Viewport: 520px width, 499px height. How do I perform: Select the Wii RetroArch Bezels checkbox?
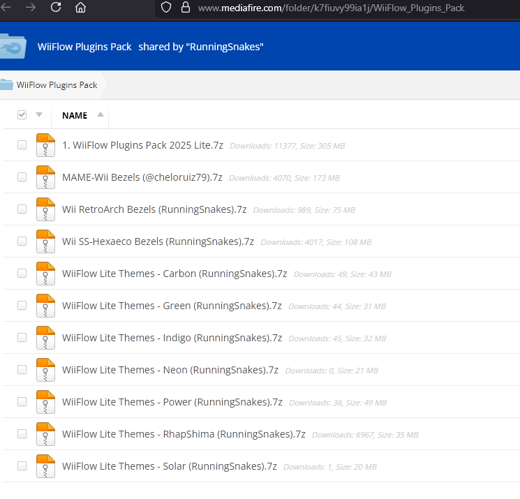coord(22,209)
